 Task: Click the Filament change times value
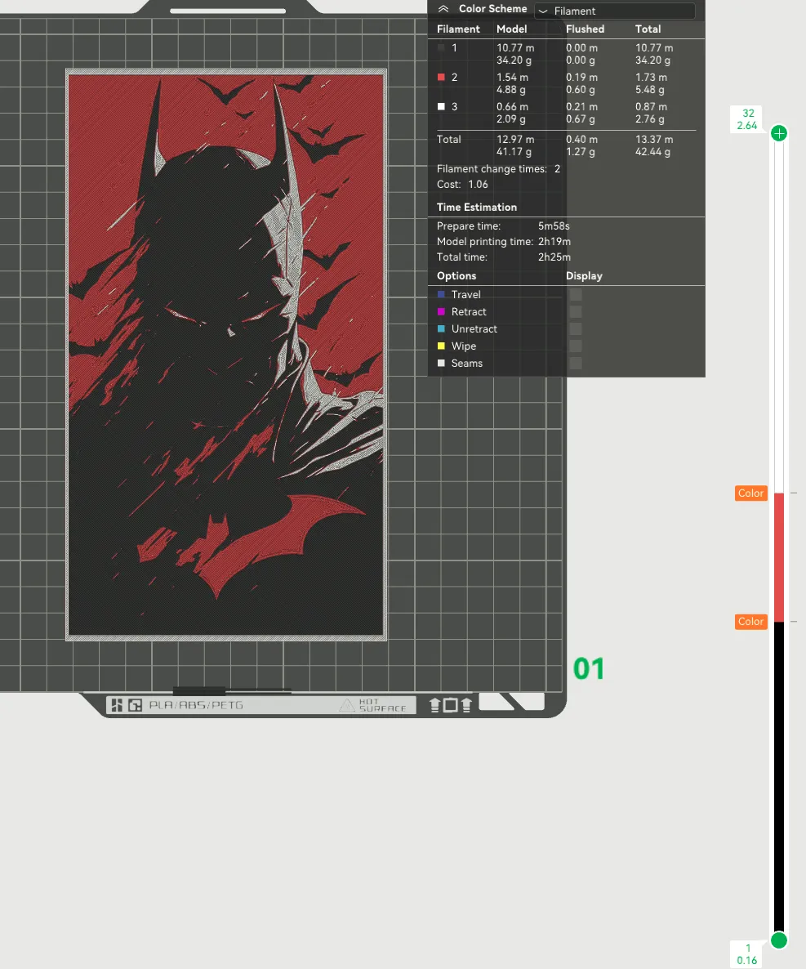point(557,168)
